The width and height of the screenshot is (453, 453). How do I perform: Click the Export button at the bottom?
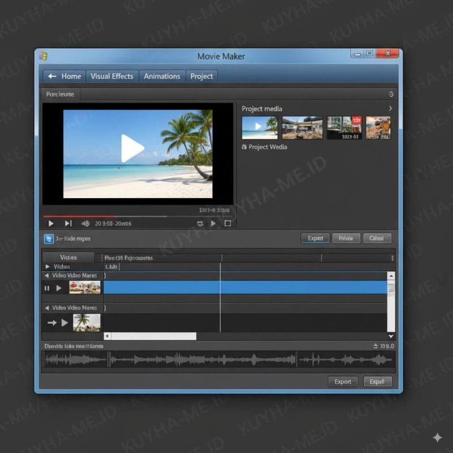point(343,382)
